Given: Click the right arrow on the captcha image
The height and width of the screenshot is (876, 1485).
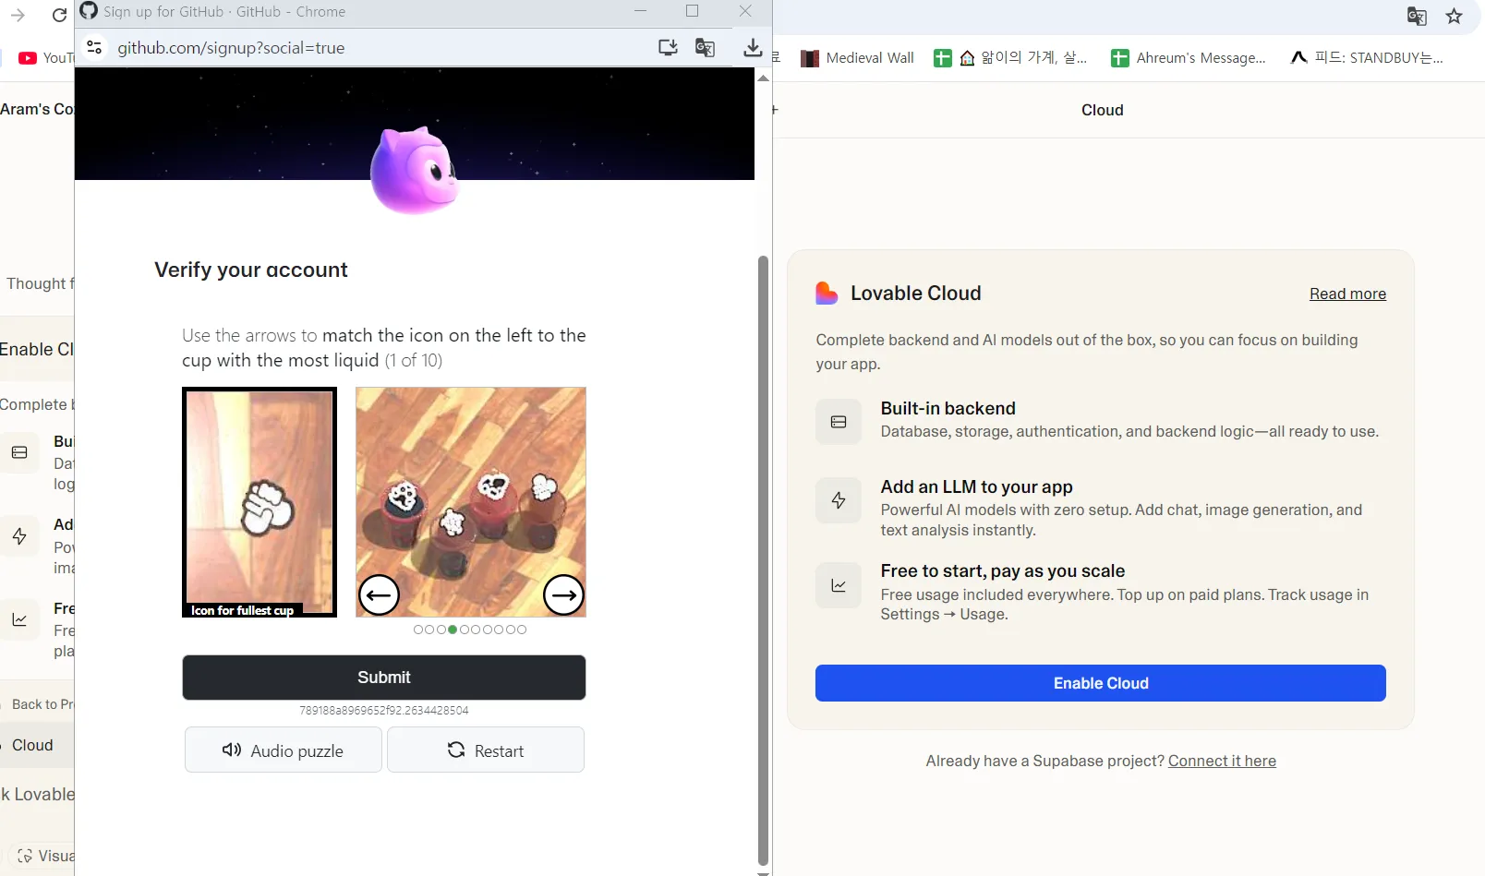Looking at the screenshot, I should tap(563, 595).
